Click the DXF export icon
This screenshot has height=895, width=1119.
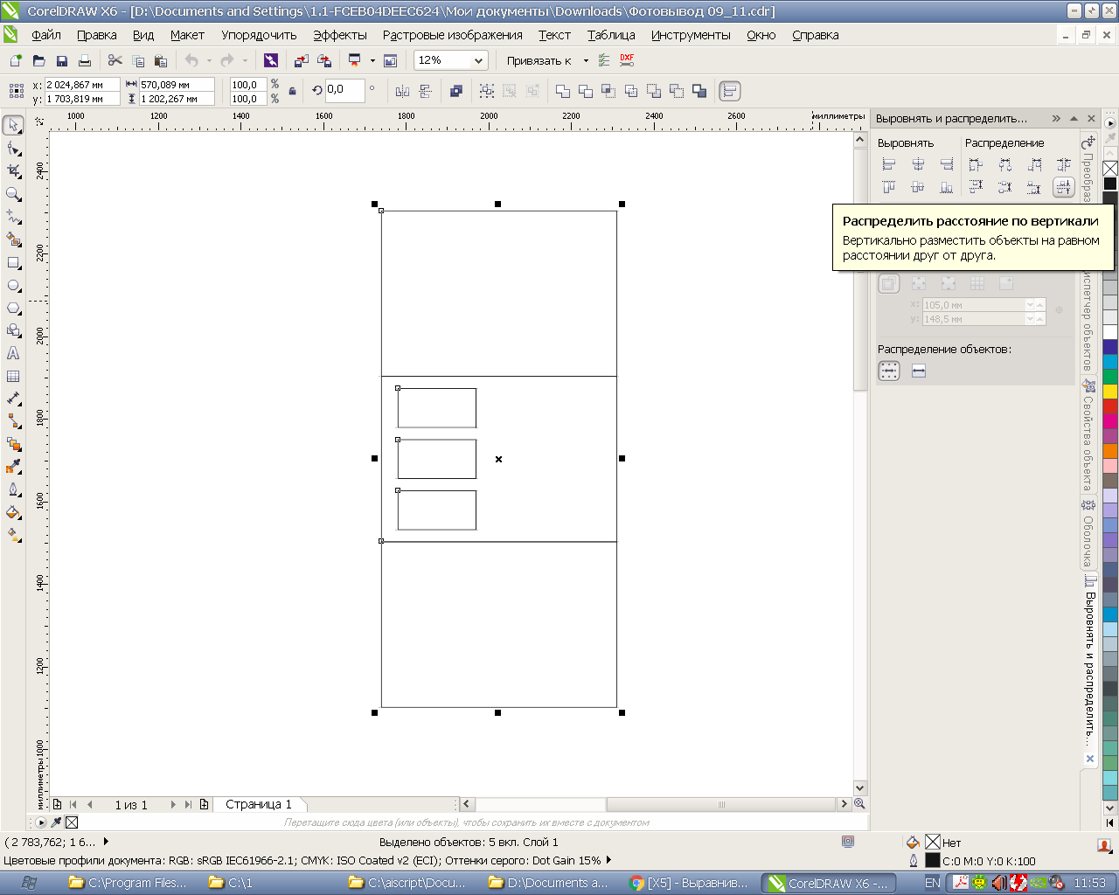(x=627, y=60)
